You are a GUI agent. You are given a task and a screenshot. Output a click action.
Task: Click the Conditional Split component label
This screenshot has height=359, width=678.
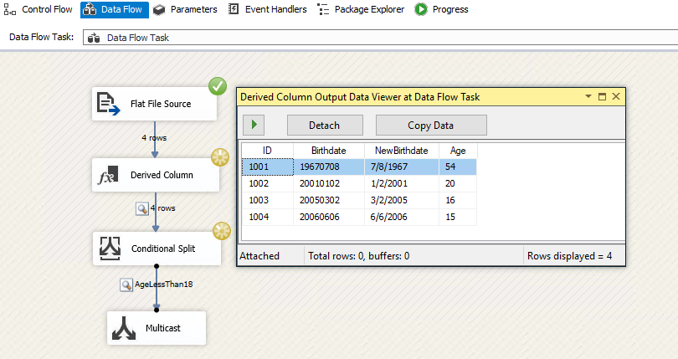163,249
